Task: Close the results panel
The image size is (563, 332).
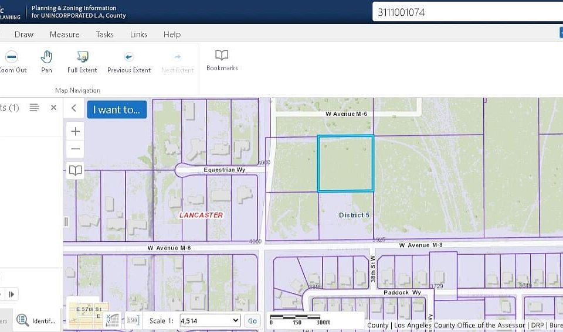Action: point(53,108)
